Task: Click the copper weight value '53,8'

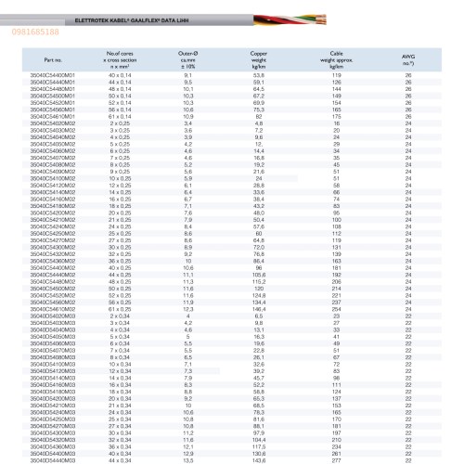Action: coord(259,75)
